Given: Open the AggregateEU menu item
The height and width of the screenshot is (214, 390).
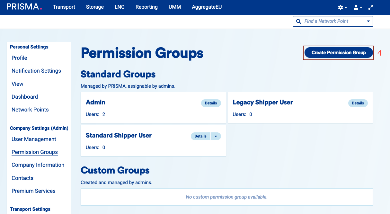Looking at the screenshot, I should pyautogui.click(x=207, y=7).
